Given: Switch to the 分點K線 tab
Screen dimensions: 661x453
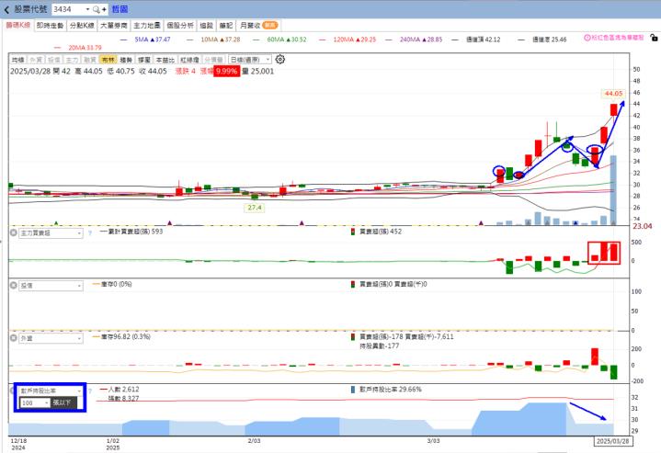Looking at the screenshot, I should pyautogui.click(x=82, y=26).
